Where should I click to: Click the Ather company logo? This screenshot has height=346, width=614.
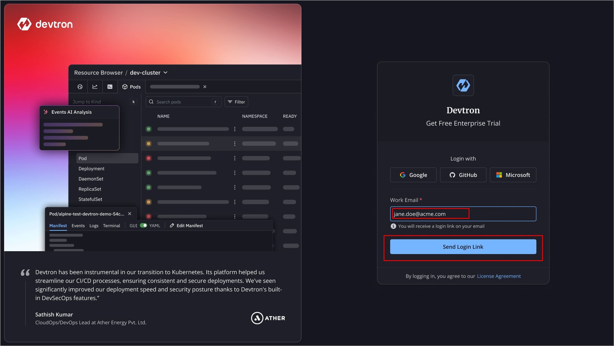[x=268, y=318]
